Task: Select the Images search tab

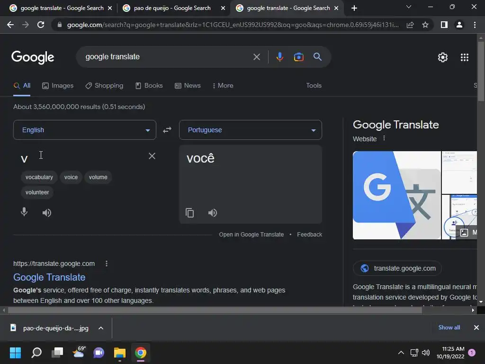Action: coord(58,85)
